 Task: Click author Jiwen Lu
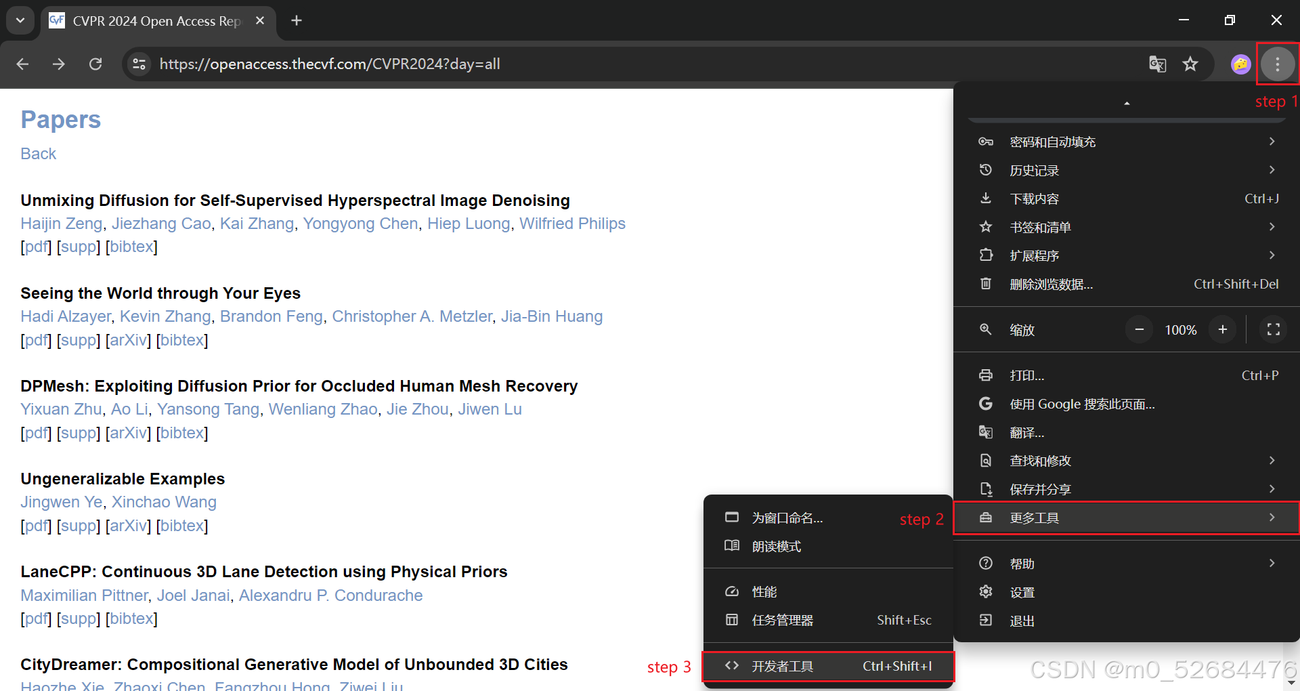tap(490, 409)
